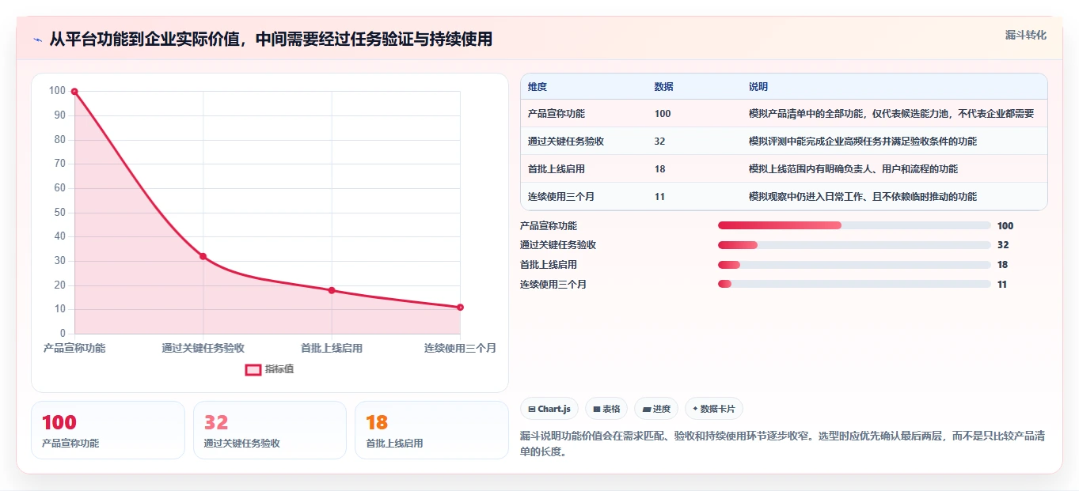Click the summary paragraph starting 漏斗说明功能价值
Viewport: 1079px width, 491px height.
[x=783, y=444]
